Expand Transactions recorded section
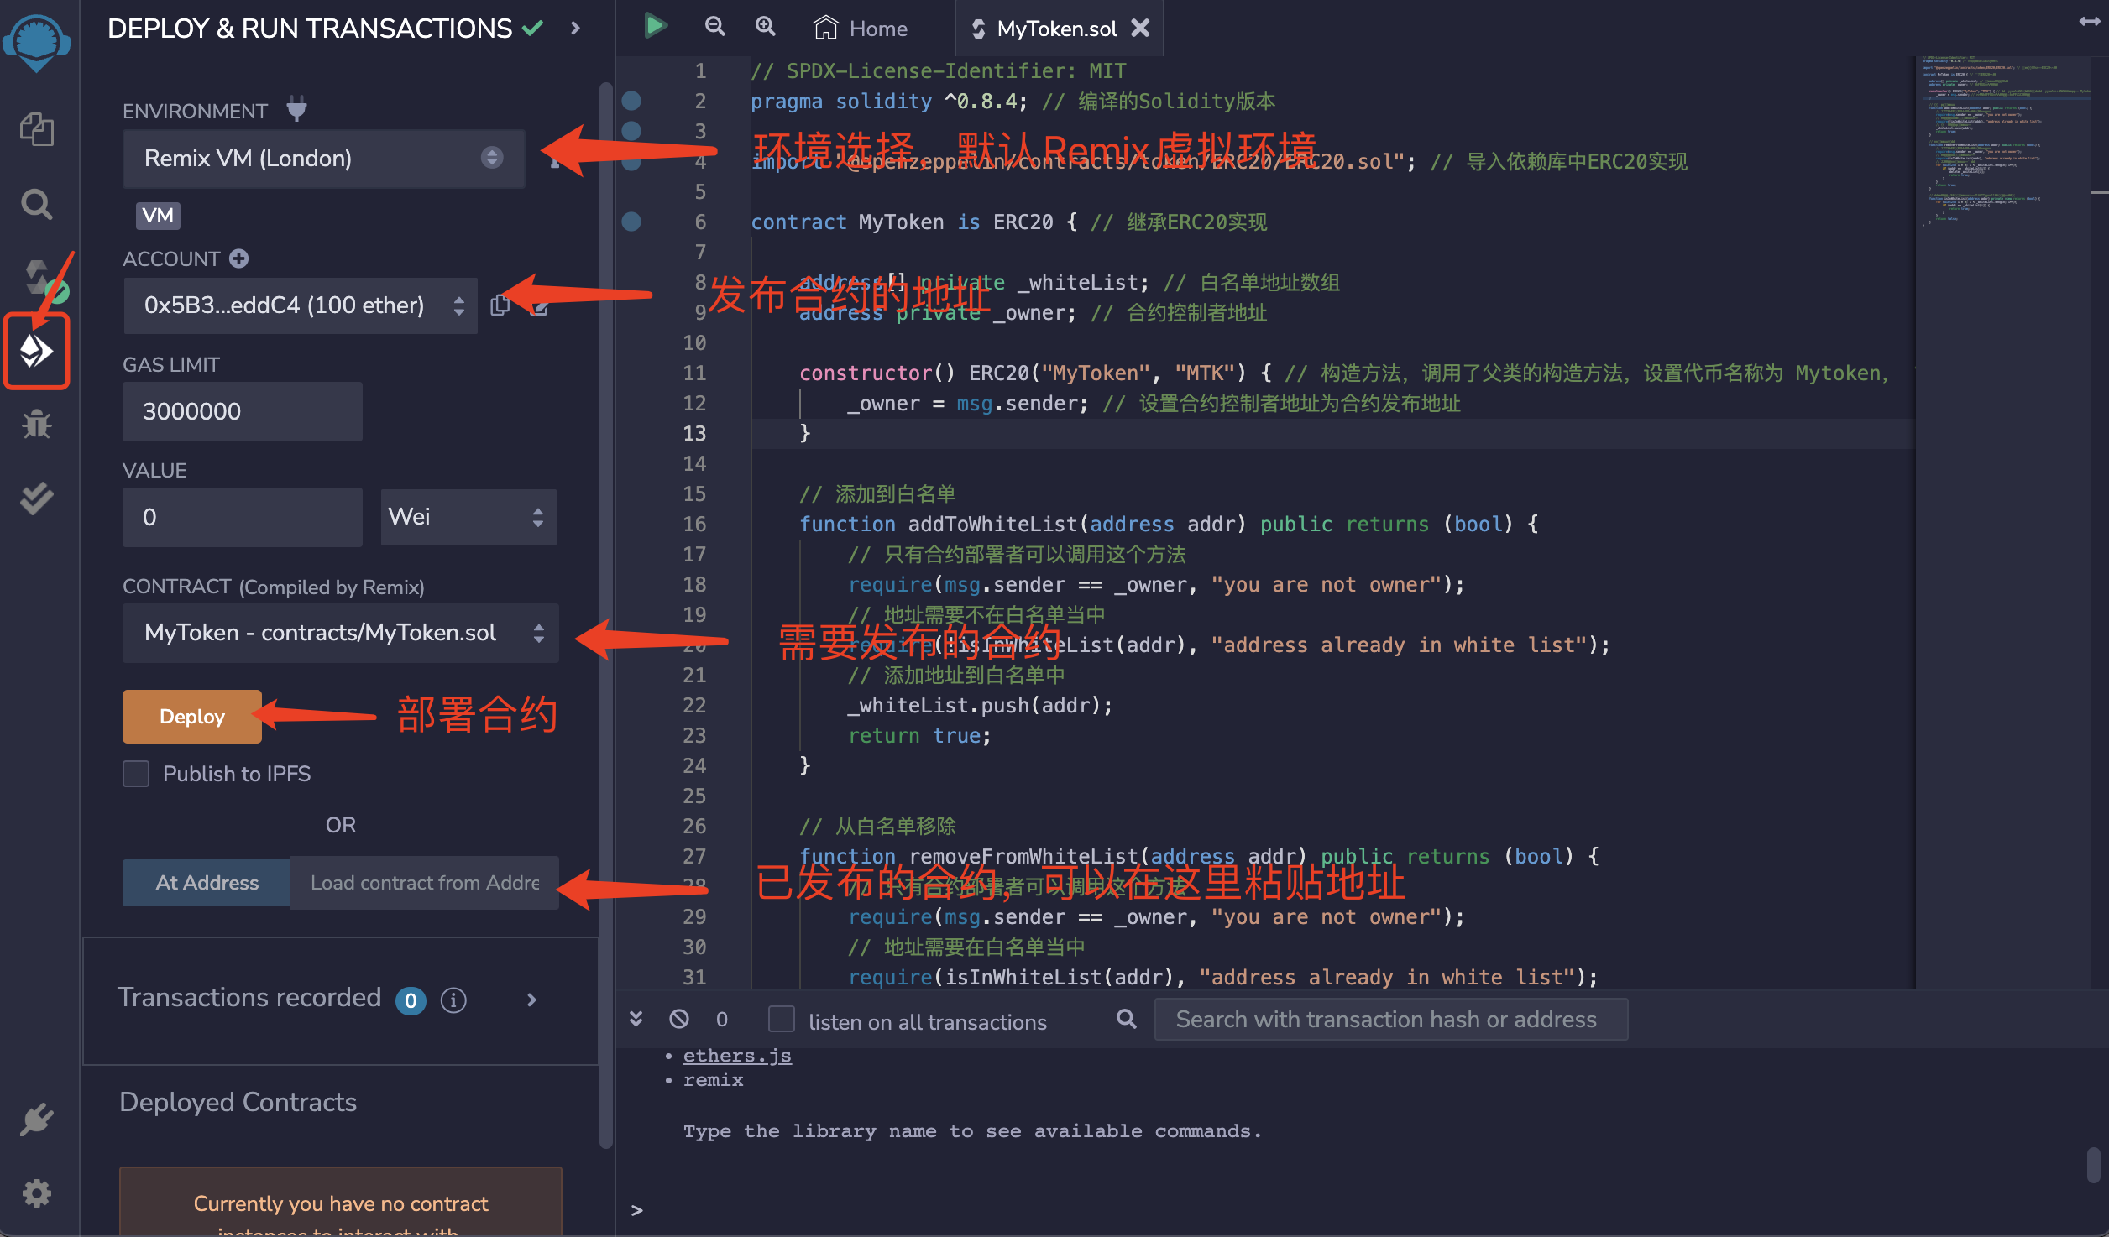Screen dimensions: 2109x1237 531,999
